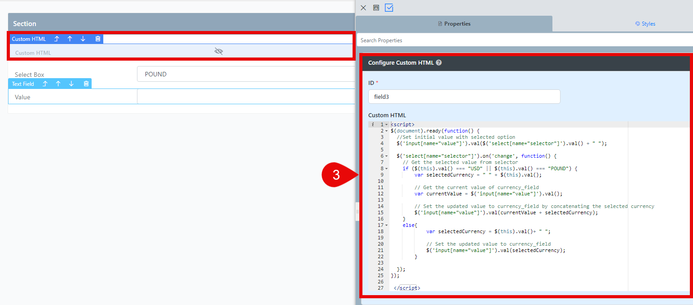Fold the change handler at line 6
The image size is (693, 305).
pos(386,156)
